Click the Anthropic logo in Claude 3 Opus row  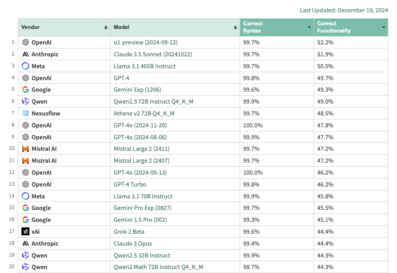click(x=25, y=244)
